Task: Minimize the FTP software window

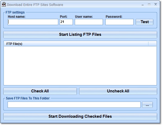Action: [143, 5]
